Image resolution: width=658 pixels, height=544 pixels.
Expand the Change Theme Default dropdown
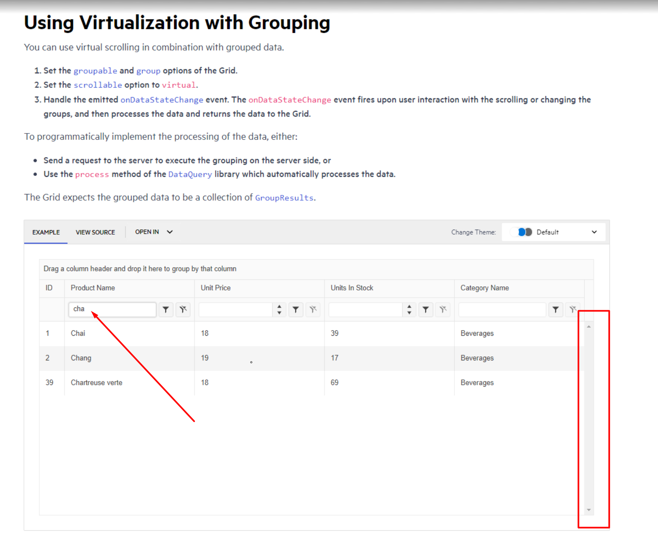594,232
